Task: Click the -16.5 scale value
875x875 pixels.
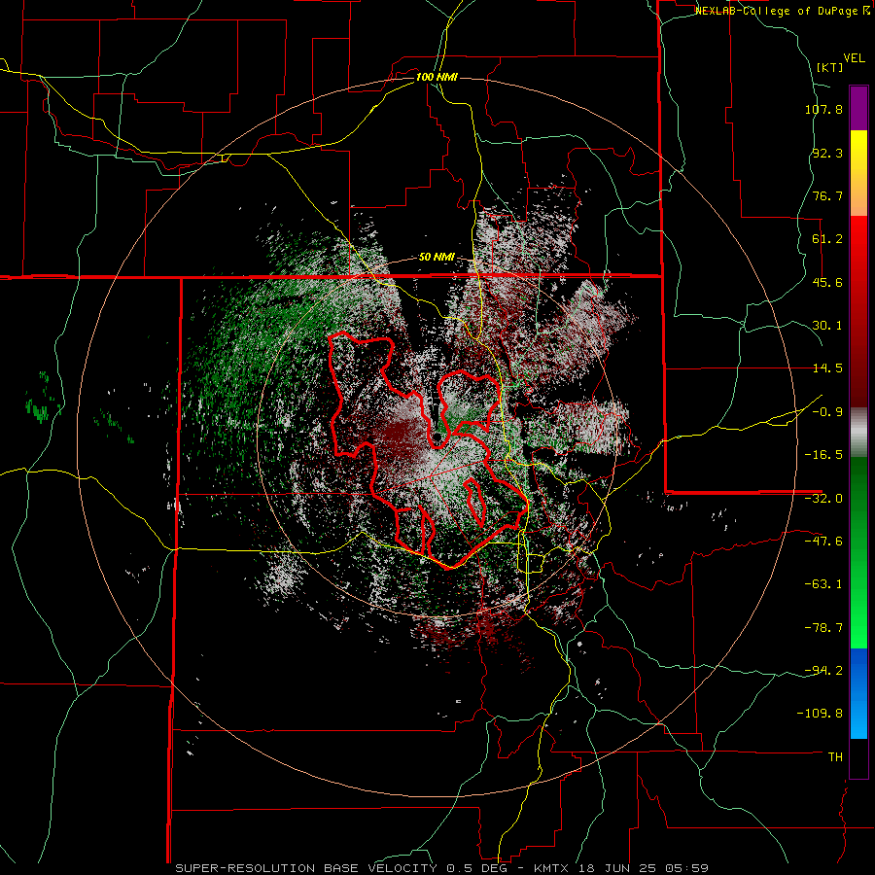Action: (x=823, y=455)
